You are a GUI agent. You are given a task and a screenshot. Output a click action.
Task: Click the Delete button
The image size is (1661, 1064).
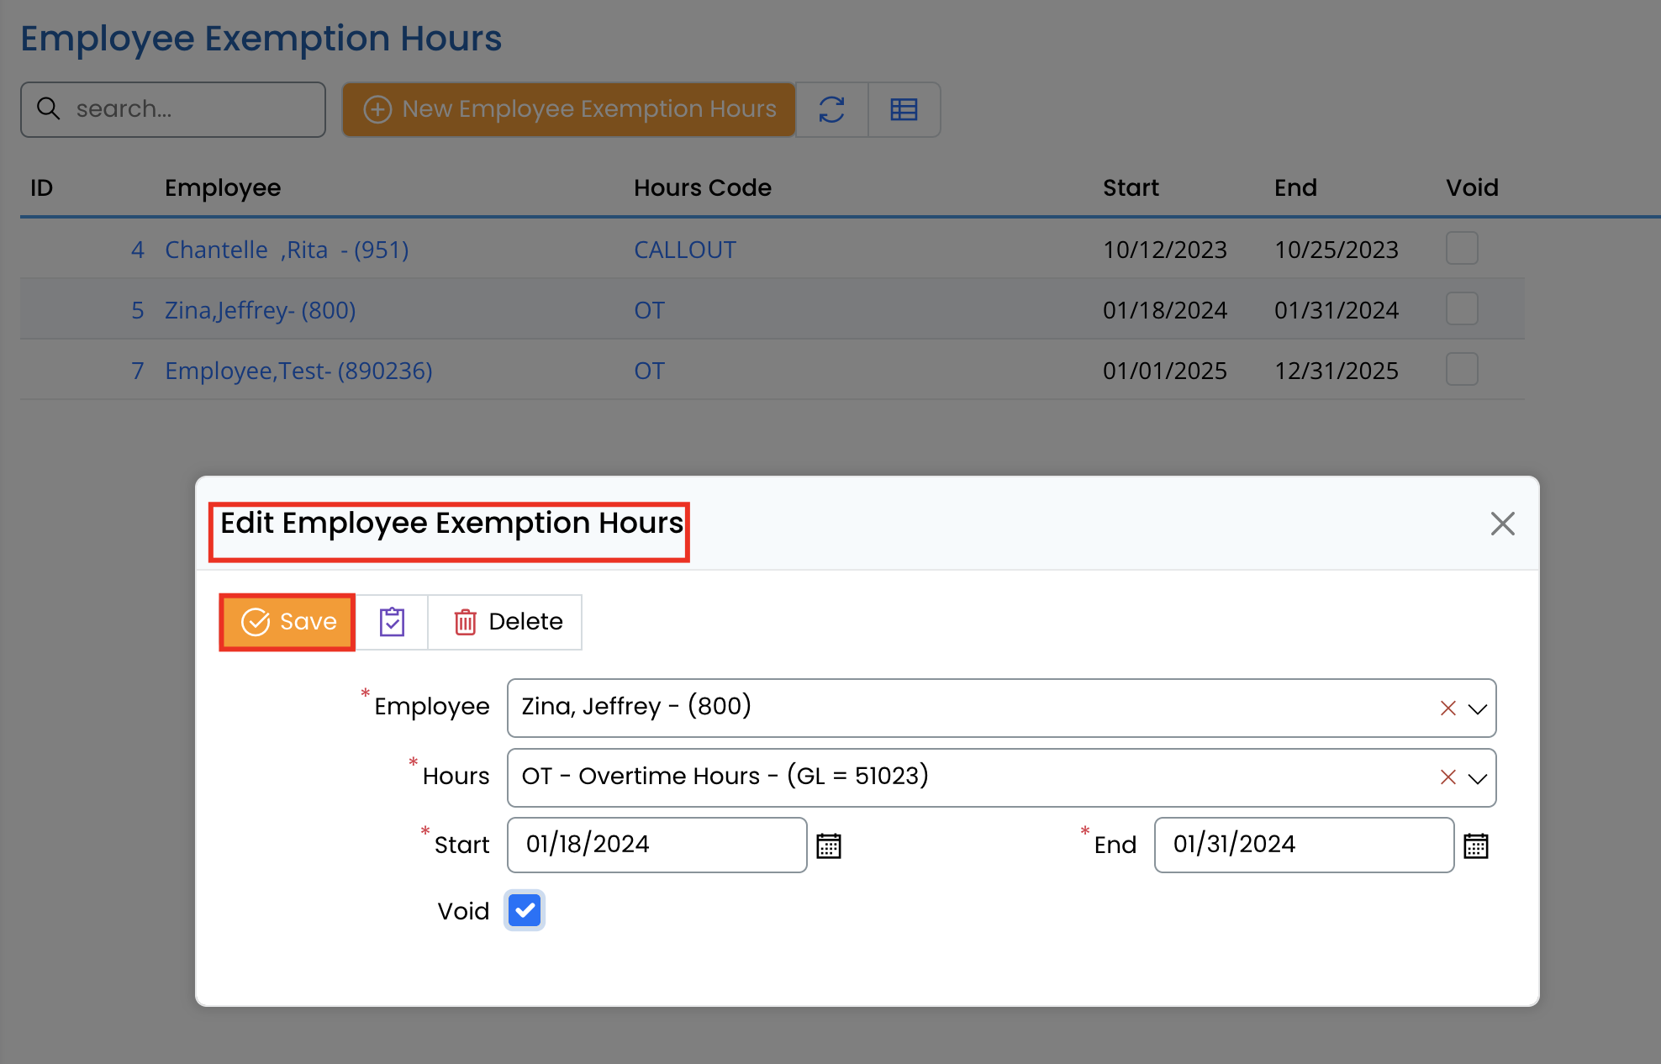coord(507,622)
